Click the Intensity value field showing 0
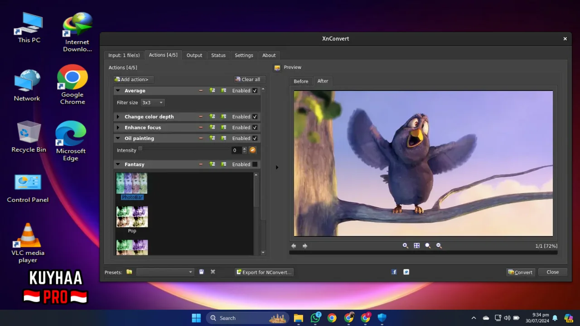This screenshot has width=580, height=326. 236,150
